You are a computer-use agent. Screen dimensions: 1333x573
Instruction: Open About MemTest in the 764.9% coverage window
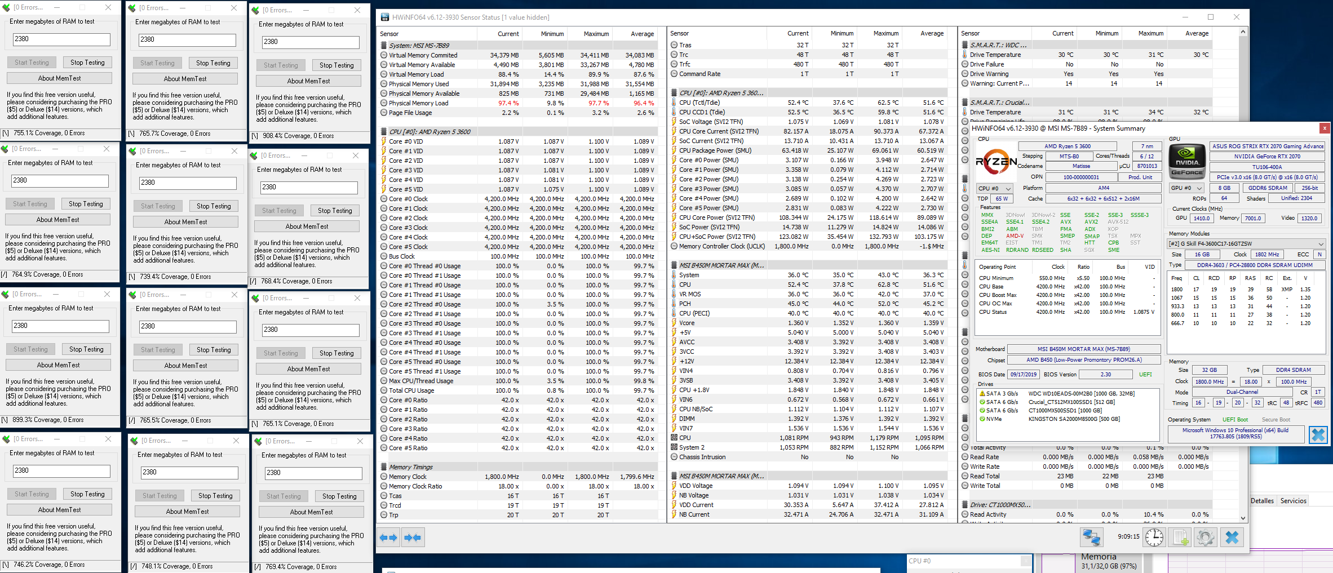57,220
